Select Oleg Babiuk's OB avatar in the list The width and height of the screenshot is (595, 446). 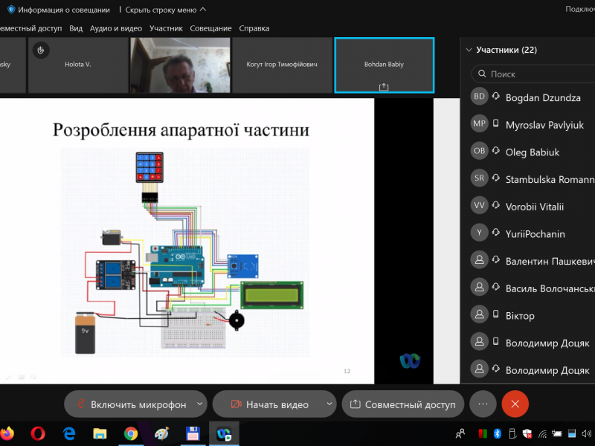480,152
